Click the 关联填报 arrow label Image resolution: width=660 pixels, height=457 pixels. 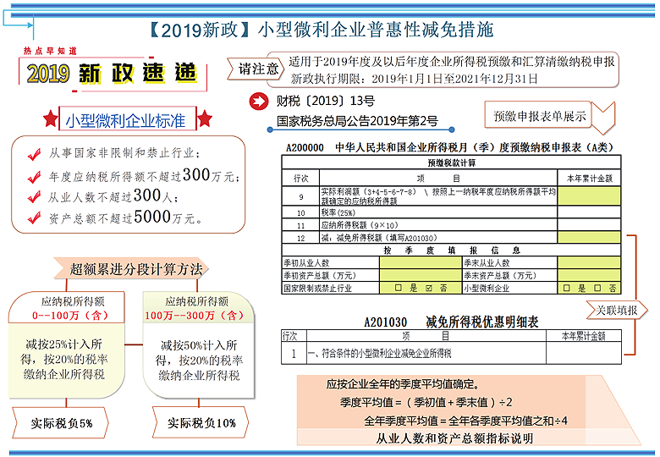616,310
